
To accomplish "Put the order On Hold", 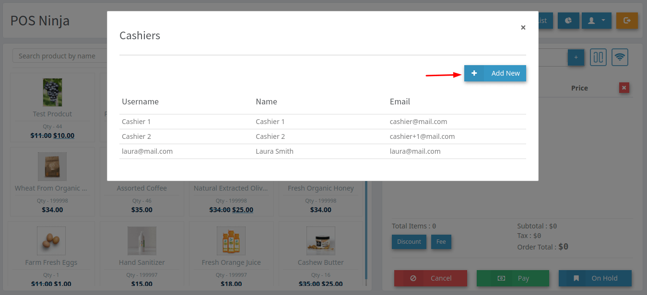I will pos(595,278).
